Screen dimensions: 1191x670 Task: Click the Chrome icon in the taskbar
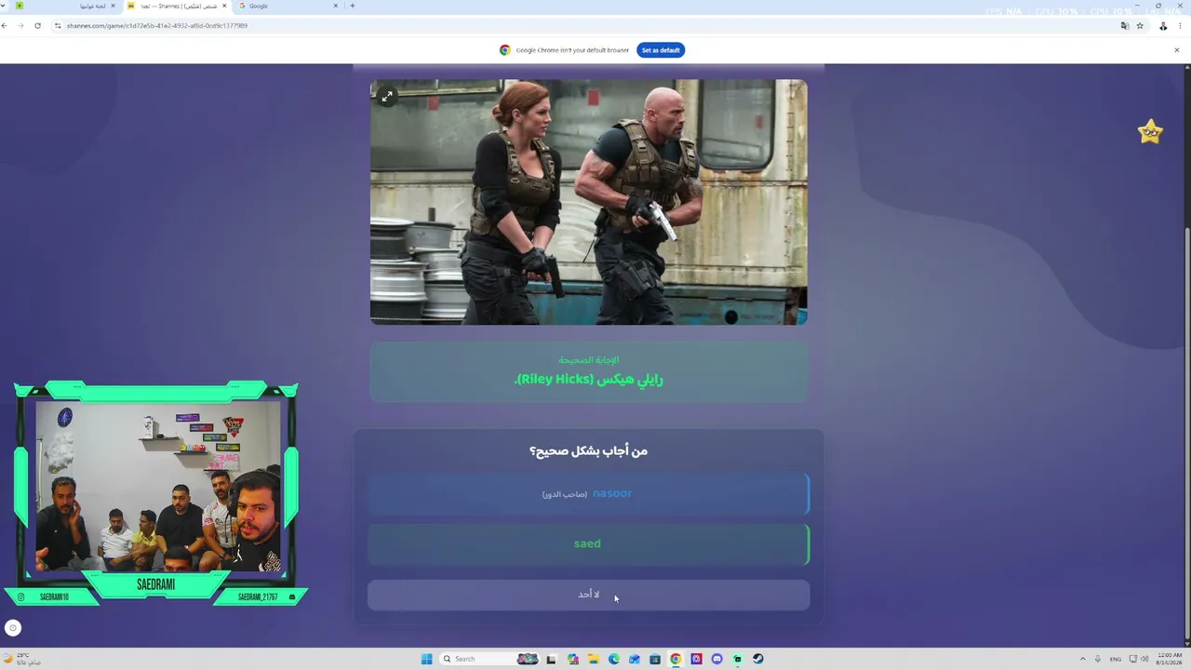coord(676,659)
